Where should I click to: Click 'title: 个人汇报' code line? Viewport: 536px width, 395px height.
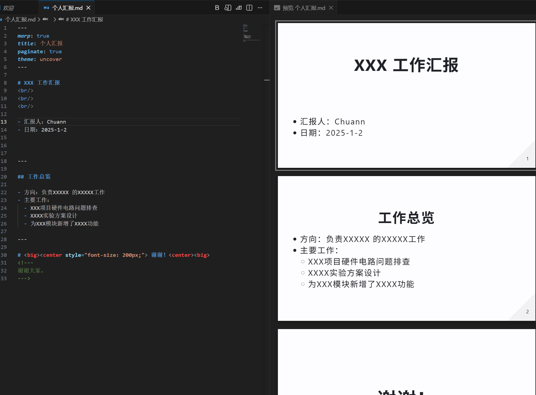click(x=40, y=43)
